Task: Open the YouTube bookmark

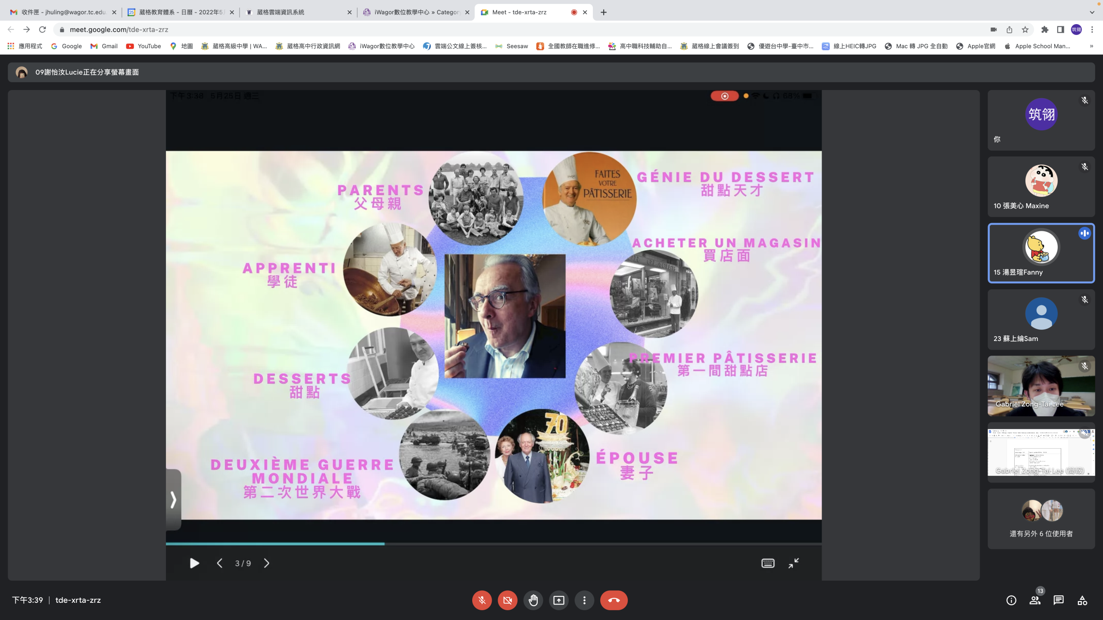Action: coord(143,46)
